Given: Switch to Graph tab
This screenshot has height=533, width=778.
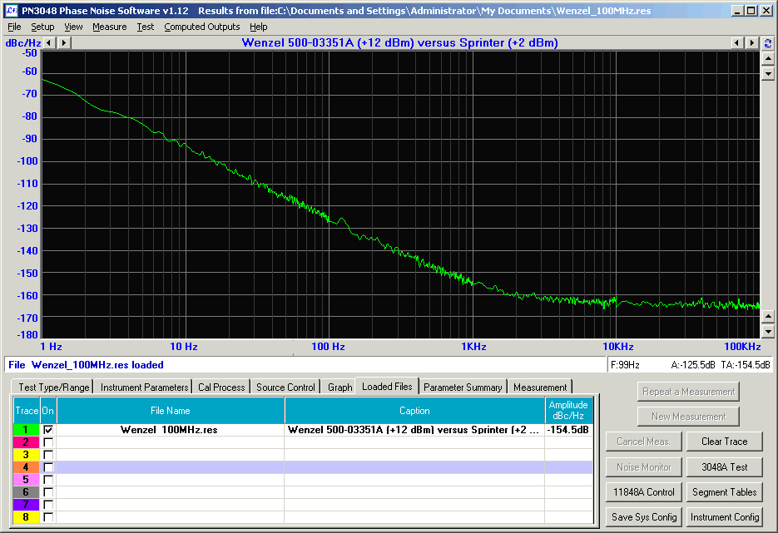Looking at the screenshot, I should pos(339,387).
